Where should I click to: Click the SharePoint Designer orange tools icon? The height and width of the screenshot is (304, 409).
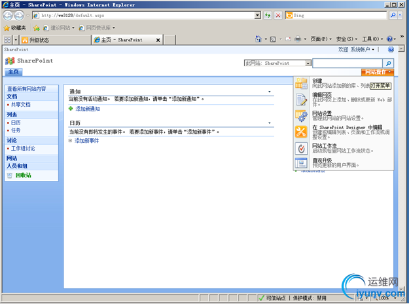[301, 132]
